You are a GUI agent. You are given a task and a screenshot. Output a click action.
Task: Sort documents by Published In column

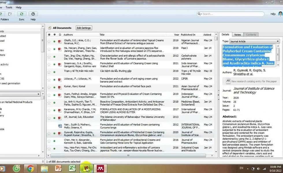188,35
